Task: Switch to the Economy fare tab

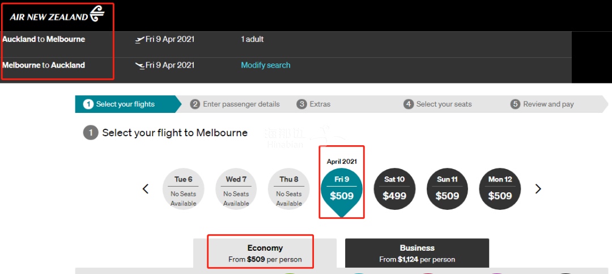Action: [x=265, y=253]
